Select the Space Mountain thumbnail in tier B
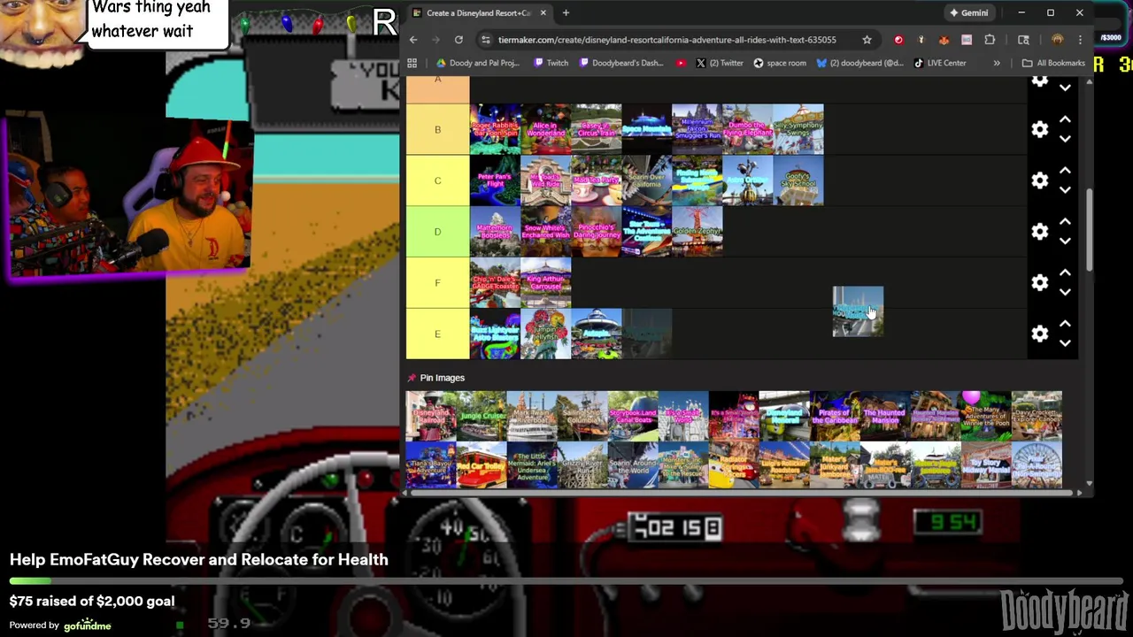 point(646,129)
